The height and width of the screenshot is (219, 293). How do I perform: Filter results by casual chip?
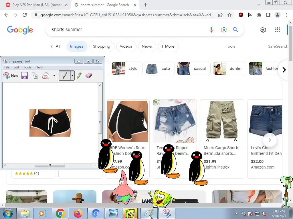[194, 68]
